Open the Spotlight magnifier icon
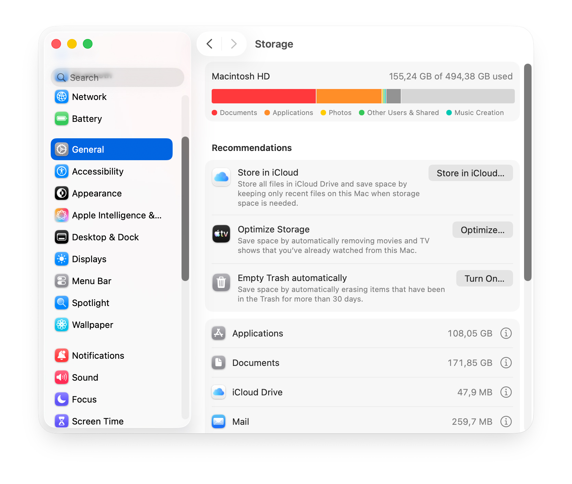Screen dimensions: 572x484 click(x=62, y=303)
